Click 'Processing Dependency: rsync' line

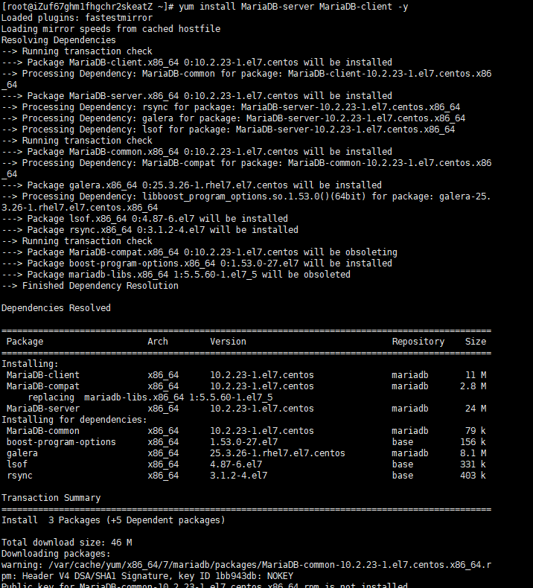(231, 107)
